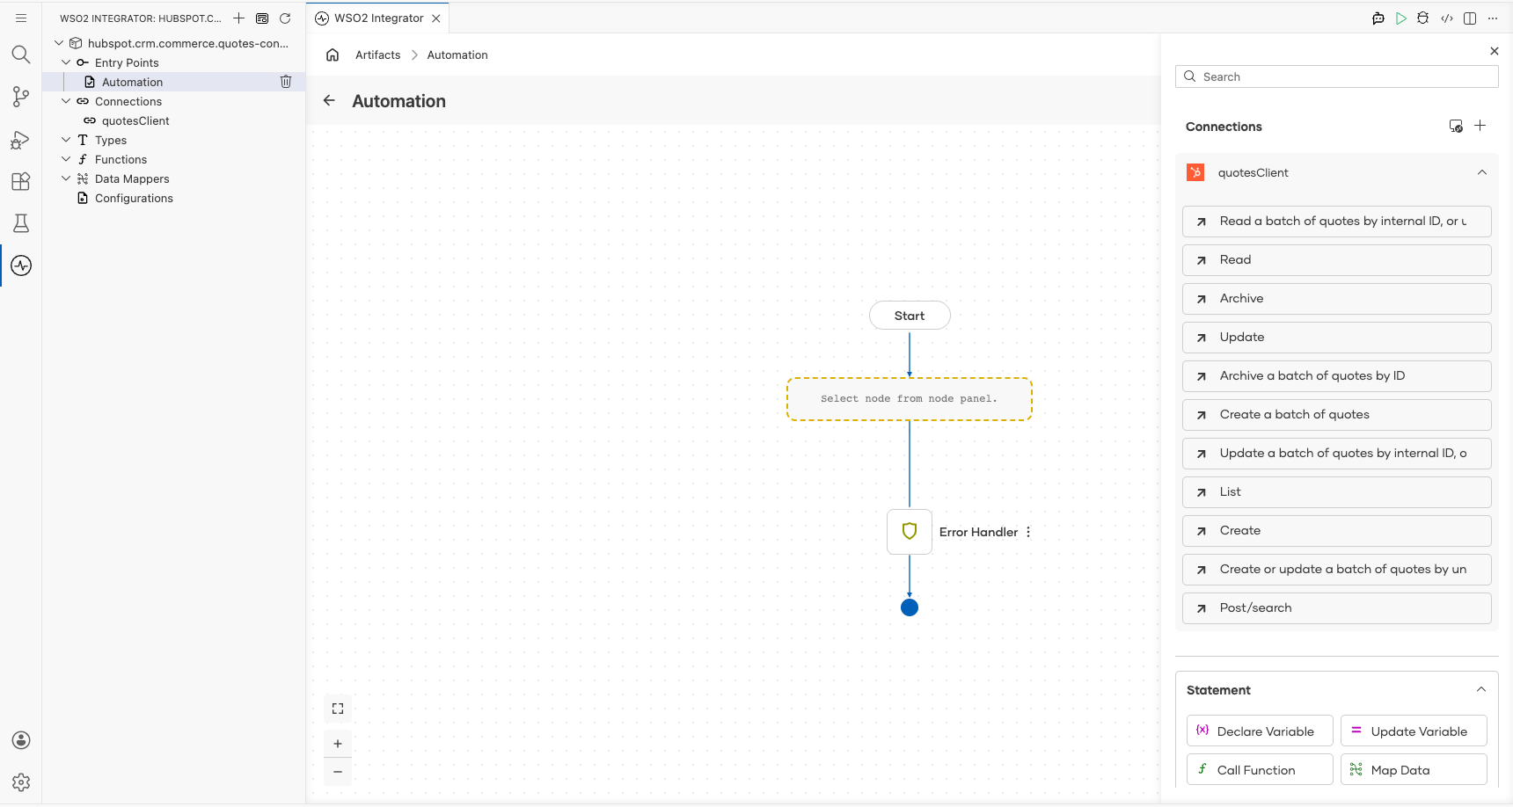Click the Start node in diagram
The height and width of the screenshot is (807, 1513).
pos(910,316)
